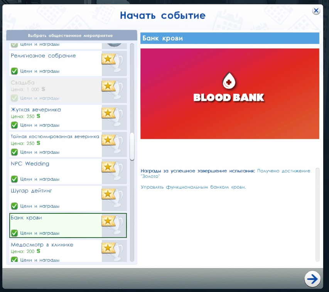Toggle goals checkbox for Шугар дейтинг

click(x=14, y=206)
